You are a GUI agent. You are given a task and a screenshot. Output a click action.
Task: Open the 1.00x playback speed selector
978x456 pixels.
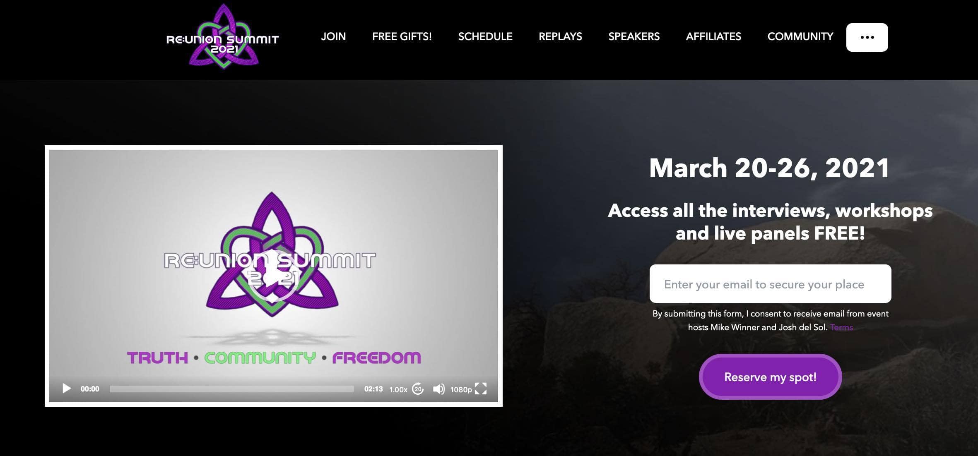pos(398,389)
